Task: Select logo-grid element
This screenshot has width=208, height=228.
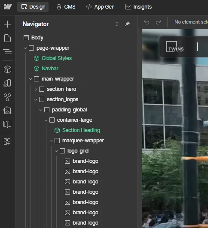Action: coord(78,151)
